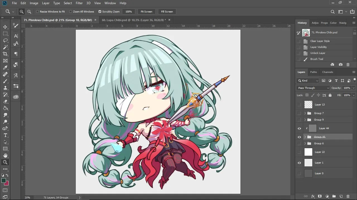357x200 pixels.
Task: Select the Eyedropper tool
Action: point(5,67)
